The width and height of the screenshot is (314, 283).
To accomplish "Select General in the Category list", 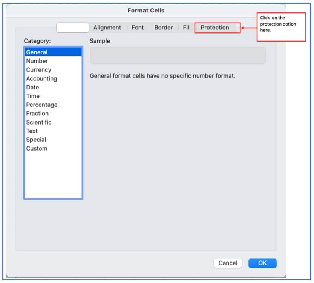I will [x=53, y=52].
